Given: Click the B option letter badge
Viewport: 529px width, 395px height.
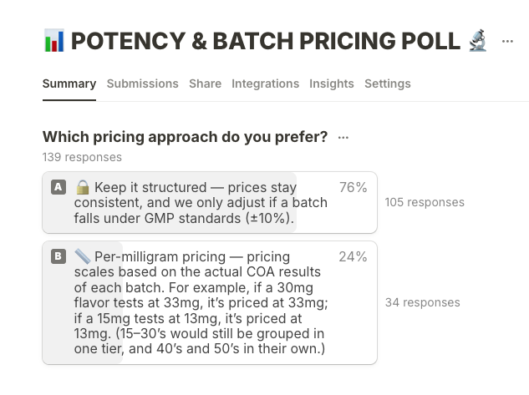Looking at the screenshot, I should tap(58, 256).
